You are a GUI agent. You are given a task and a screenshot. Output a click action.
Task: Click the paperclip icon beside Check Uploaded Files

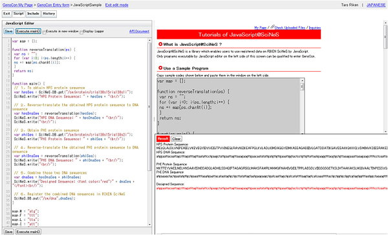[272, 26]
